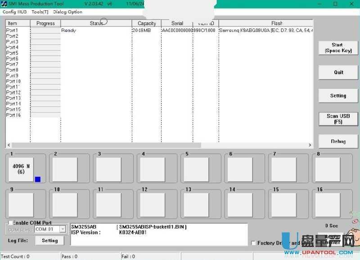
Task: Click the port slot 16 box
Action: 328,205
